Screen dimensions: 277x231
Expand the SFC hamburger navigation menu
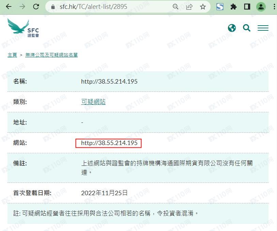click(263, 28)
